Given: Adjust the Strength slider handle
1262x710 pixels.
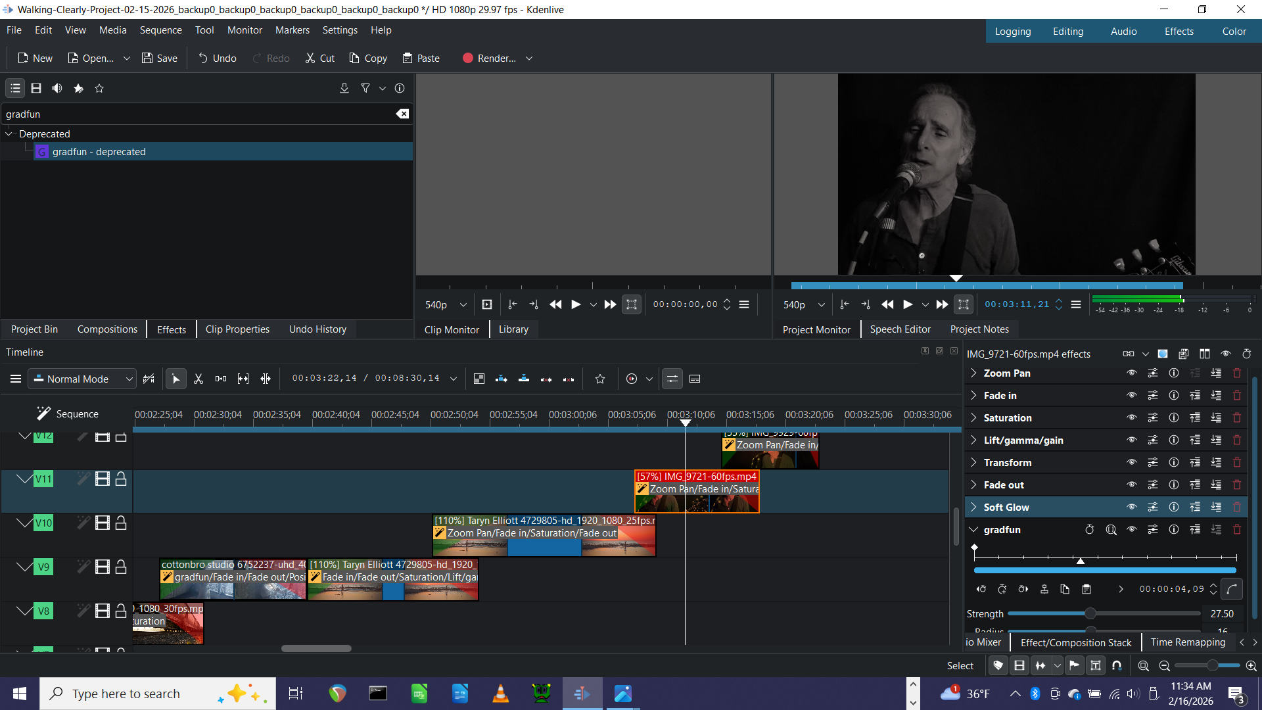Looking at the screenshot, I should point(1090,614).
